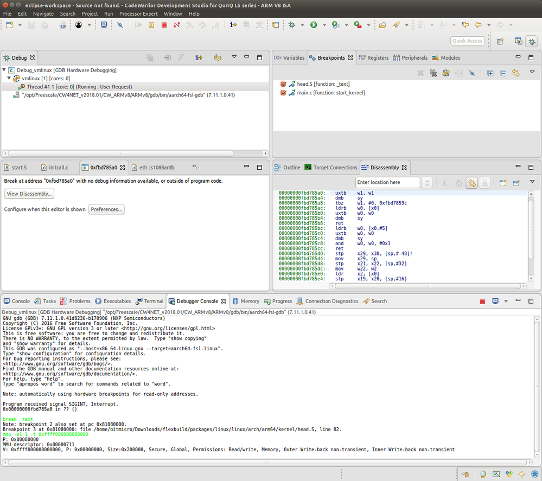The image size is (542, 481).
Task: Collapse All in Breakpoints view
Action: tap(503, 73)
